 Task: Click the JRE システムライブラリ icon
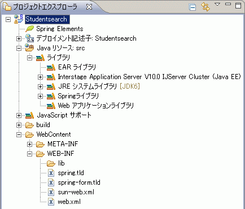[x=51, y=86]
